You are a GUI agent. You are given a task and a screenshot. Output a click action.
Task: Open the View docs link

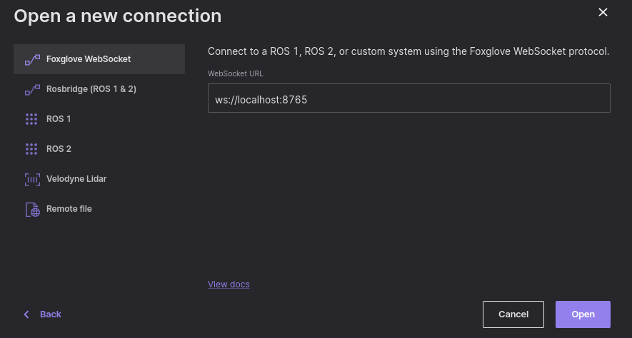click(x=229, y=285)
